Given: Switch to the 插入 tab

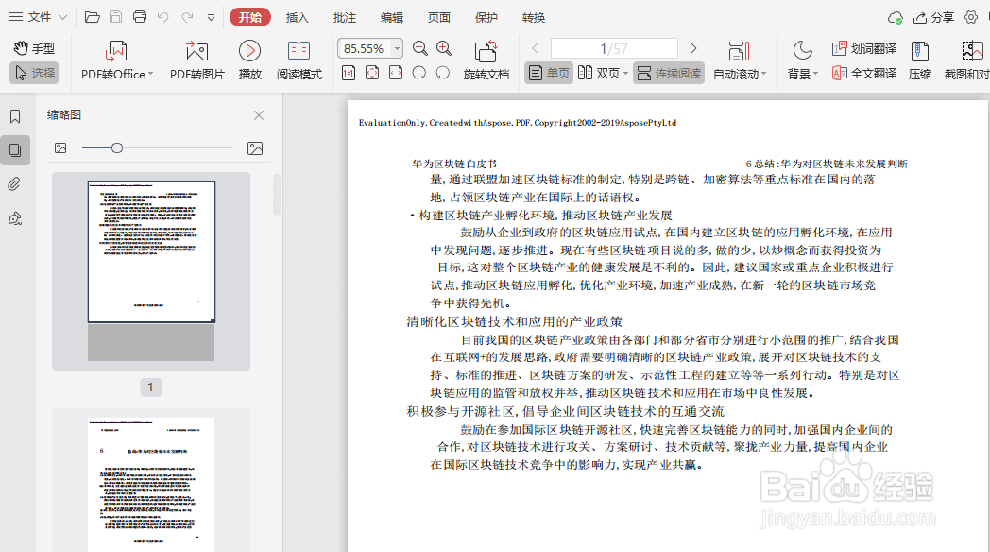Looking at the screenshot, I should tap(297, 18).
